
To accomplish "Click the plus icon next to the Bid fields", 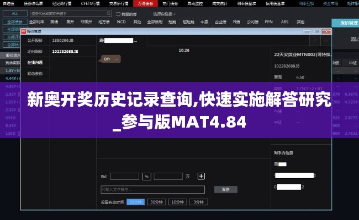I will tap(201, 176).
